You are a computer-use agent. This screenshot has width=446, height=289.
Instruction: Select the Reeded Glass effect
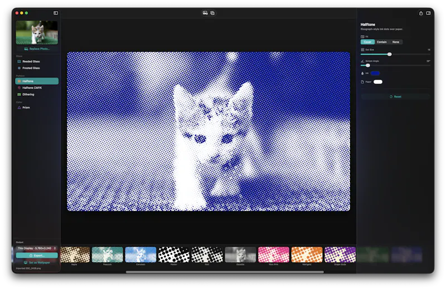coord(37,61)
